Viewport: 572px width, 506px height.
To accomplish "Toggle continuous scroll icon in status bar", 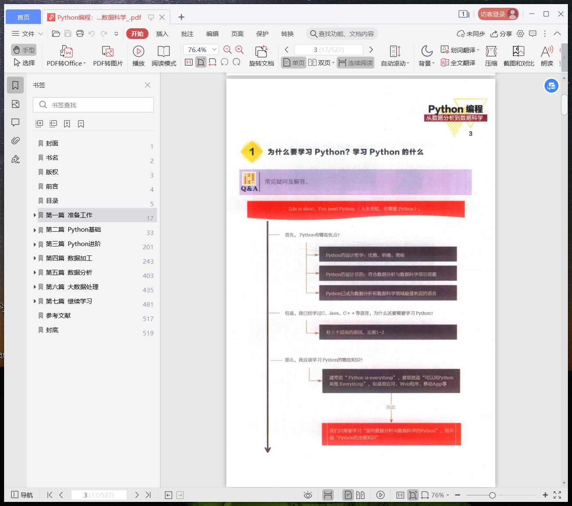I will tap(328, 495).
